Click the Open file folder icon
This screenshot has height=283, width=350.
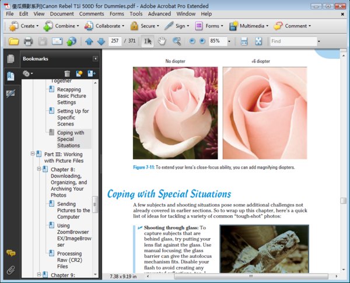pos(13,41)
